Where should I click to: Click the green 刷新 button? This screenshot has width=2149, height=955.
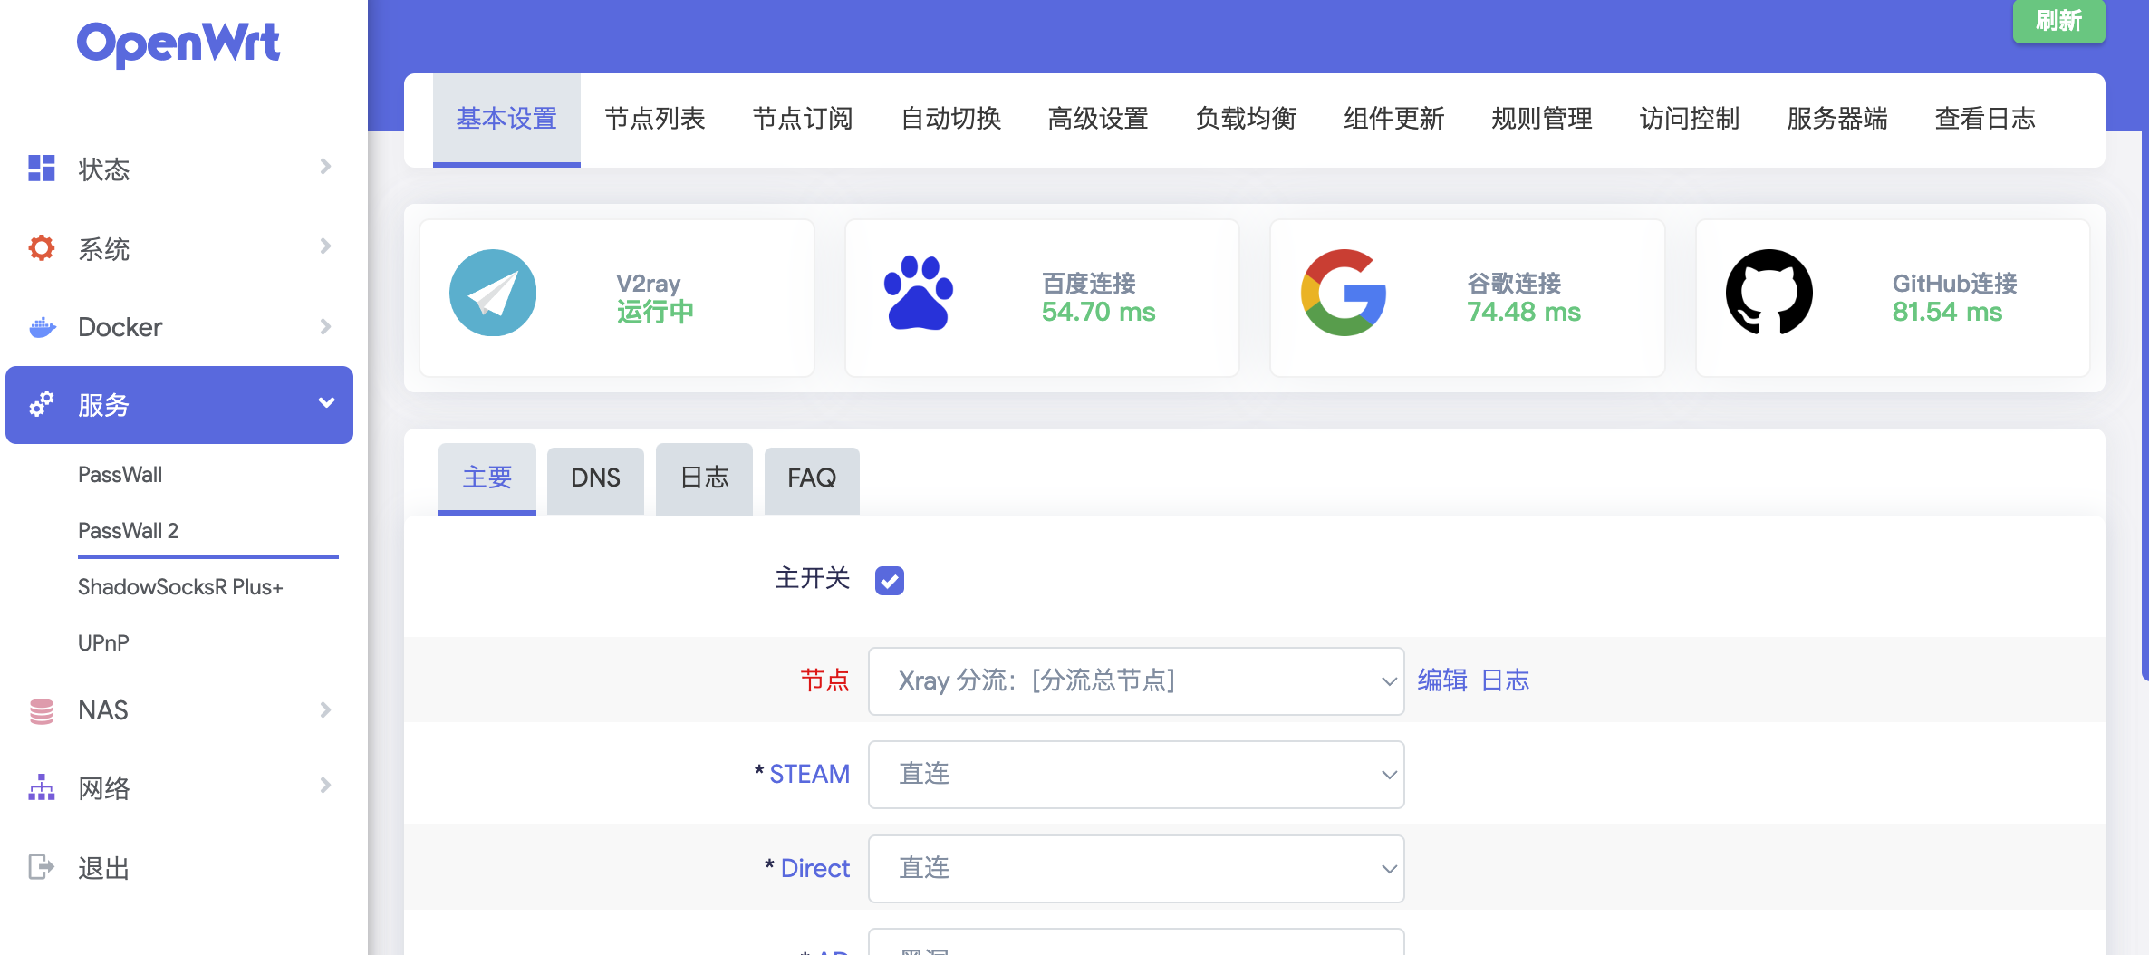2058,21
